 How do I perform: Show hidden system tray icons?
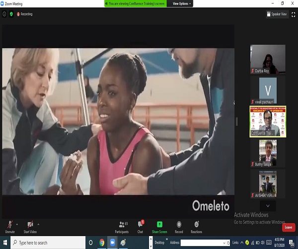point(242,243)
